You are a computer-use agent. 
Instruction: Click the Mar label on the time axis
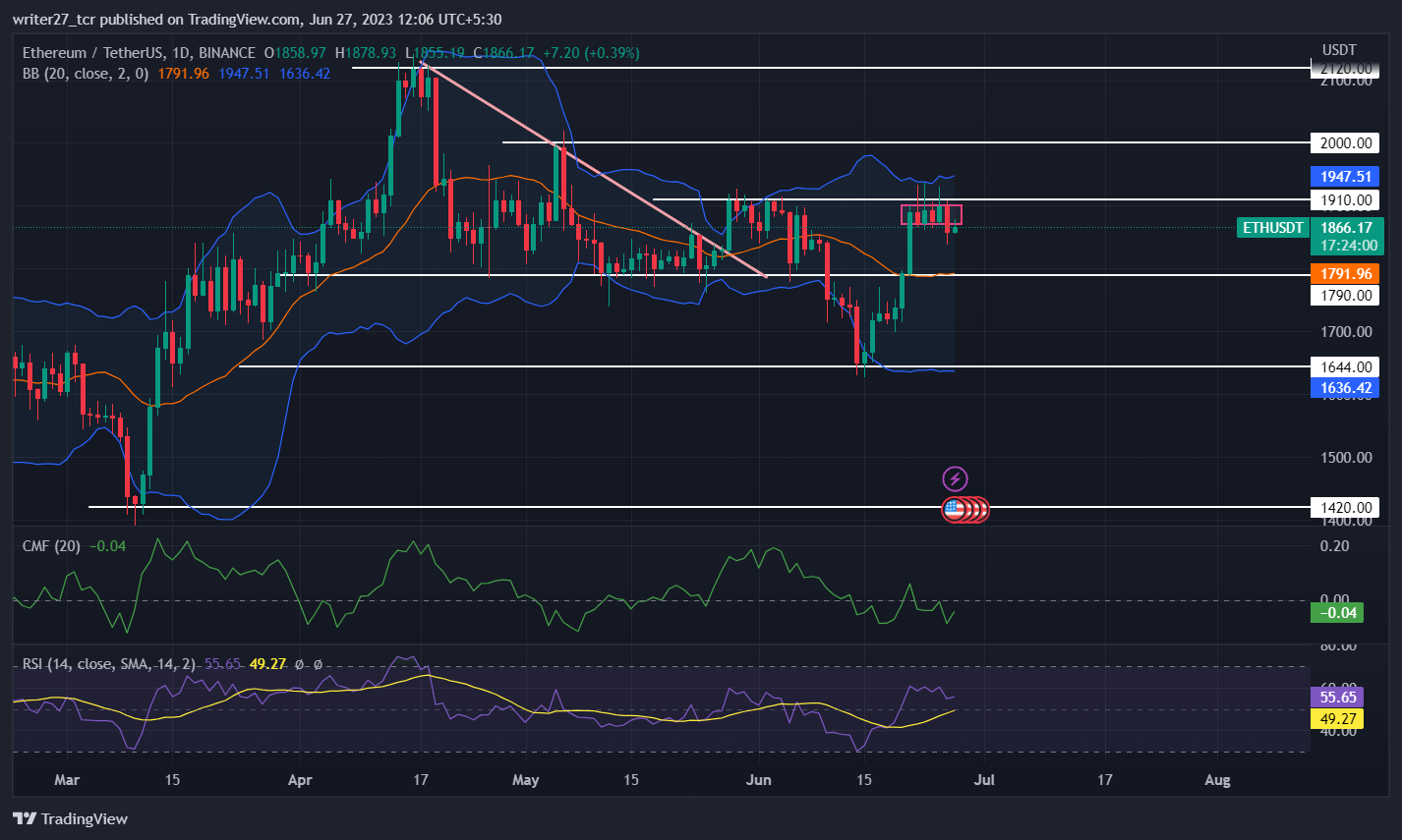click(67, 780)
